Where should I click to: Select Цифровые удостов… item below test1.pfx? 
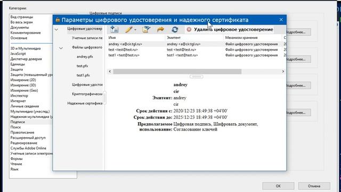point(87,84)
